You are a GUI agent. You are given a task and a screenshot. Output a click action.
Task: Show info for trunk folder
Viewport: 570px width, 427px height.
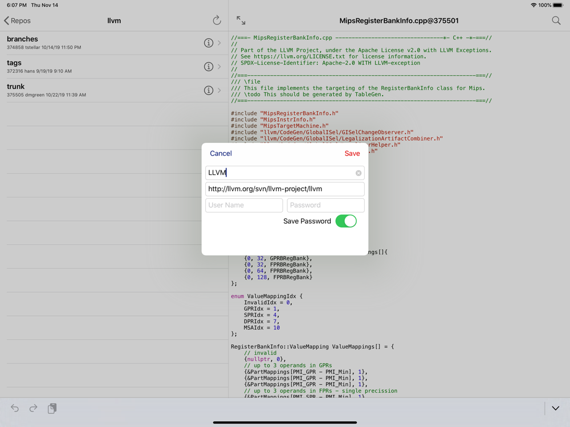tap(208, 91)
